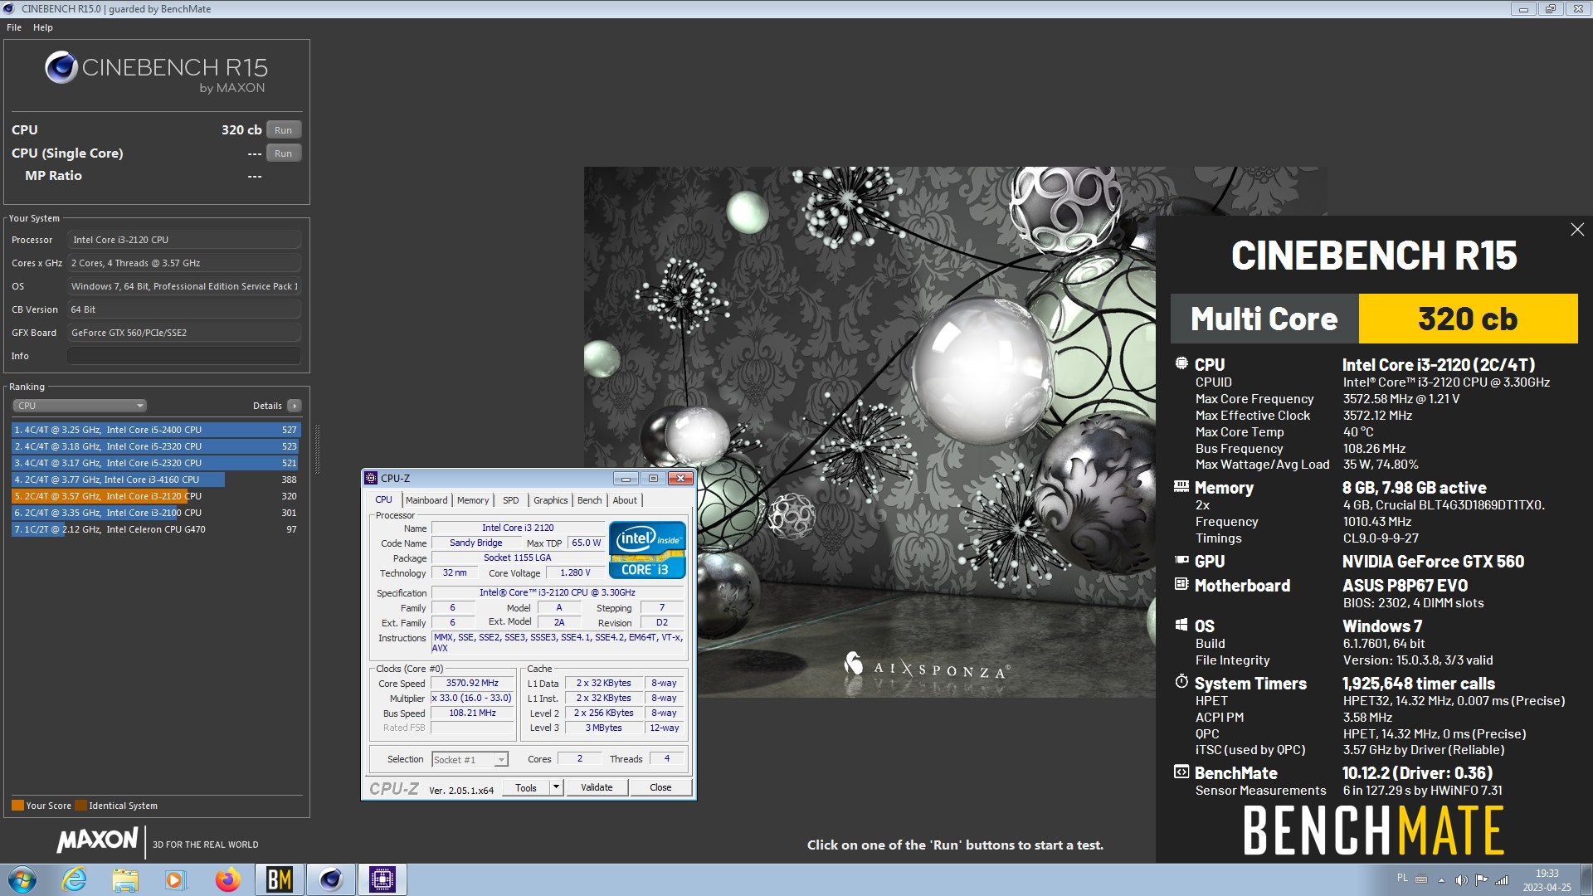Viewport: 1593px width, 896px height.
Task: Click Validate in CPU-Z
Action: [x=597, y=787]
